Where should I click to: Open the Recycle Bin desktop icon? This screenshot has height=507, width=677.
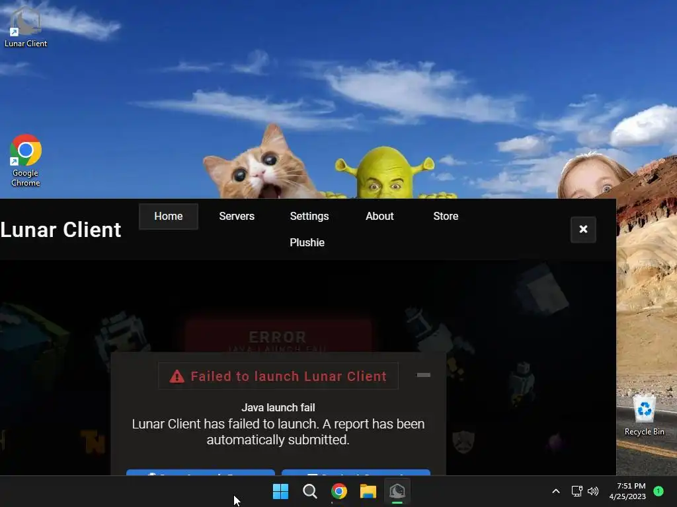click(x=644, y=415)
